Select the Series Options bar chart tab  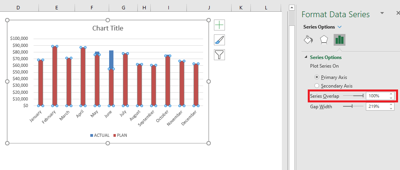point(340,40)
